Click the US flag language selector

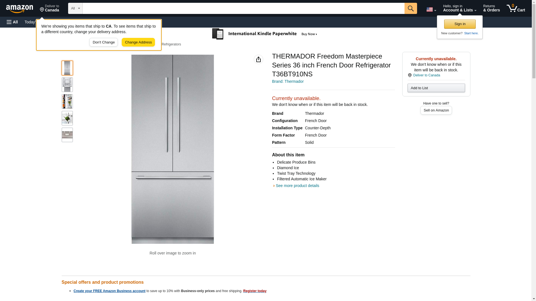431,9
